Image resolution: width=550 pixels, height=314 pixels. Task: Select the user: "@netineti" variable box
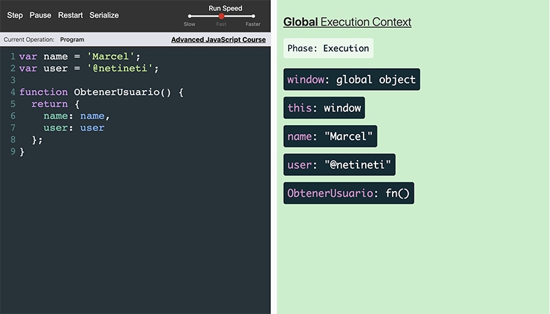(339, 164)
